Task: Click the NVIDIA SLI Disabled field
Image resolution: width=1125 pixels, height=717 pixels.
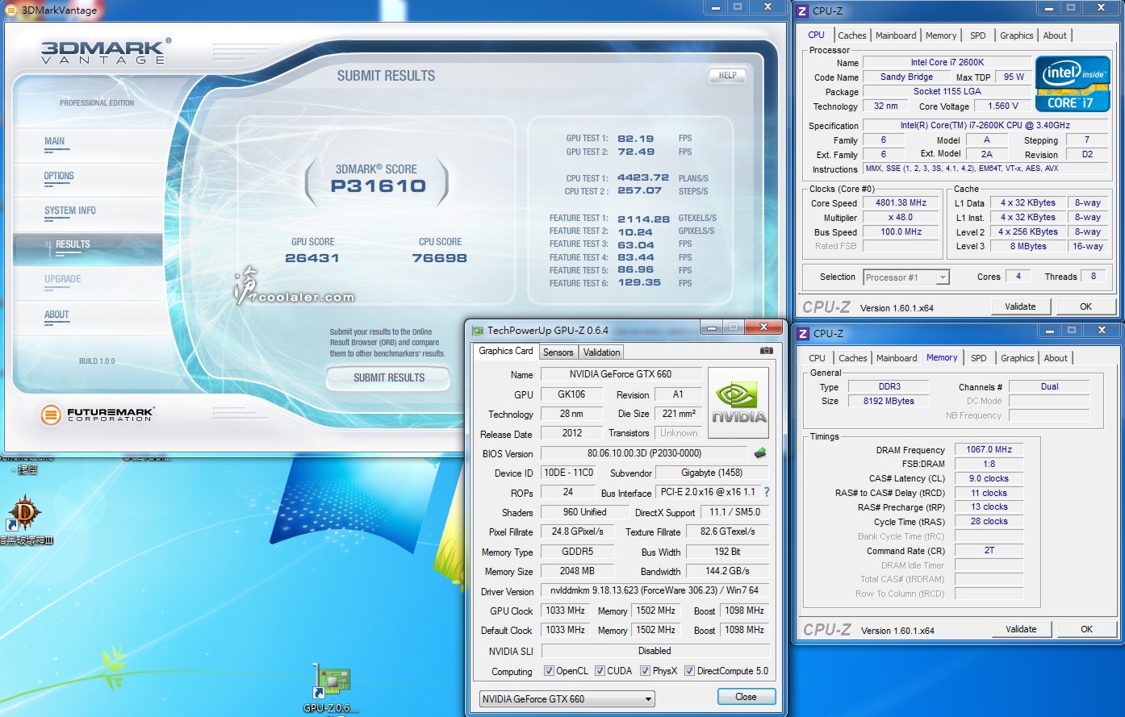Action: point(655,651)
